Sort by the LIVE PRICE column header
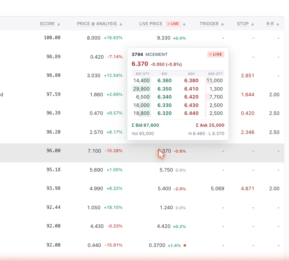This screenshot has height=261, width=289. pyautogui.click(x=151, y=24)
